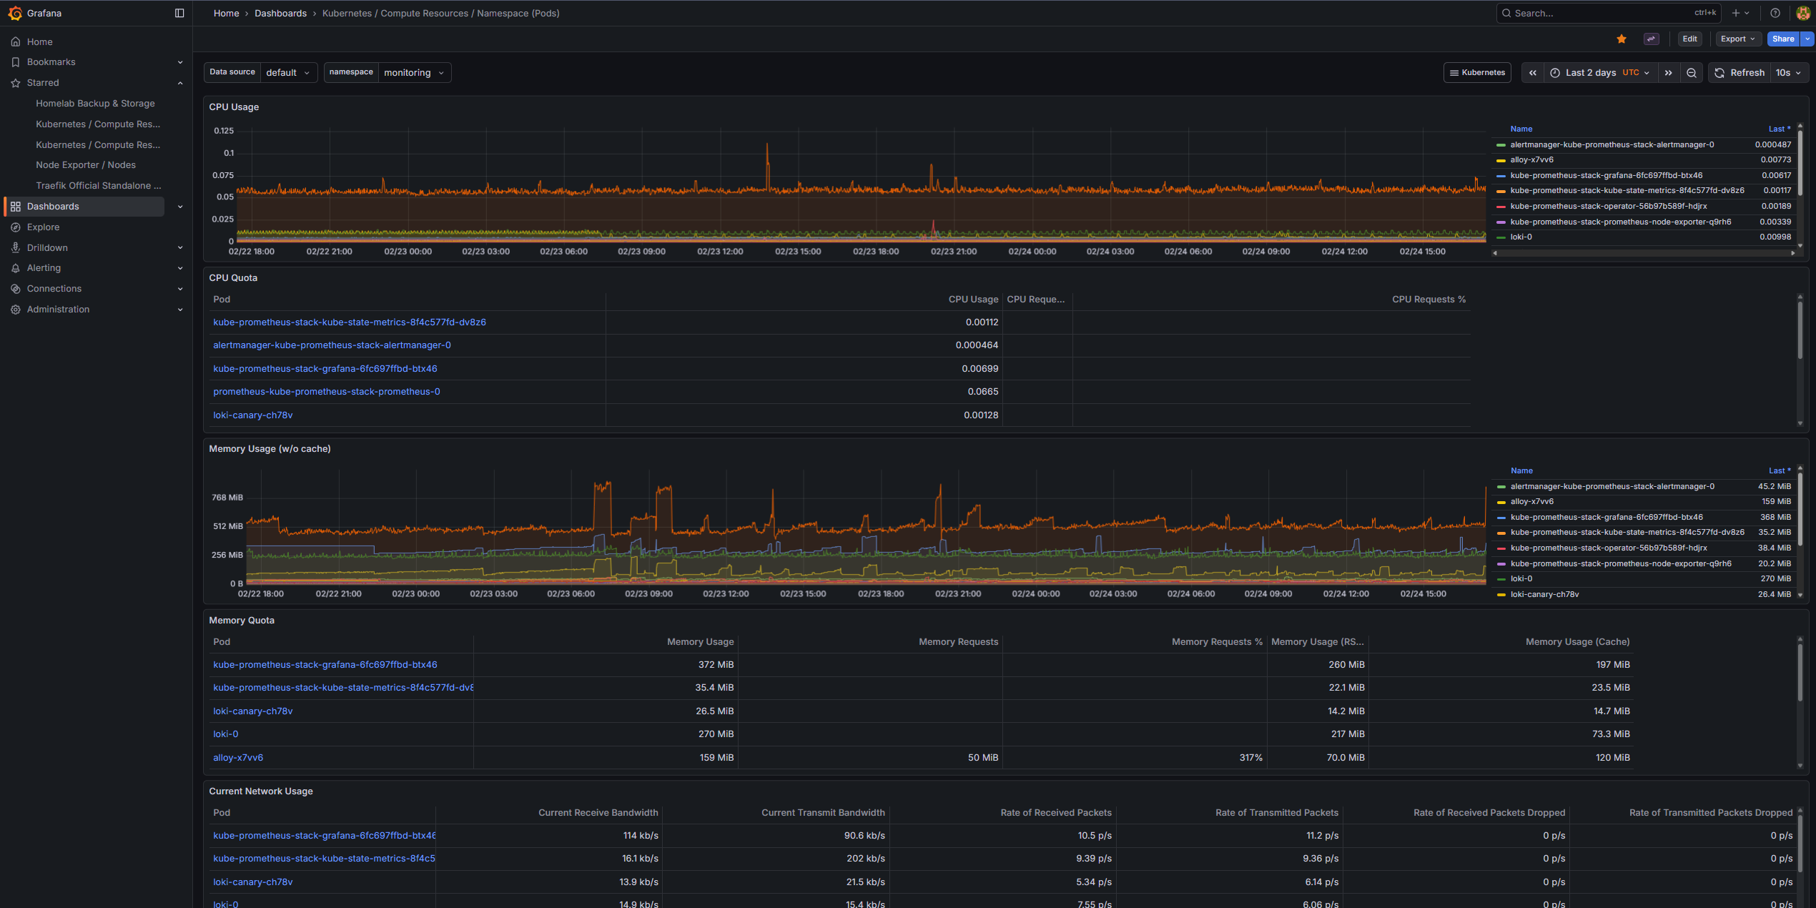Open the Grafana home logo

(x=14, y=13)
